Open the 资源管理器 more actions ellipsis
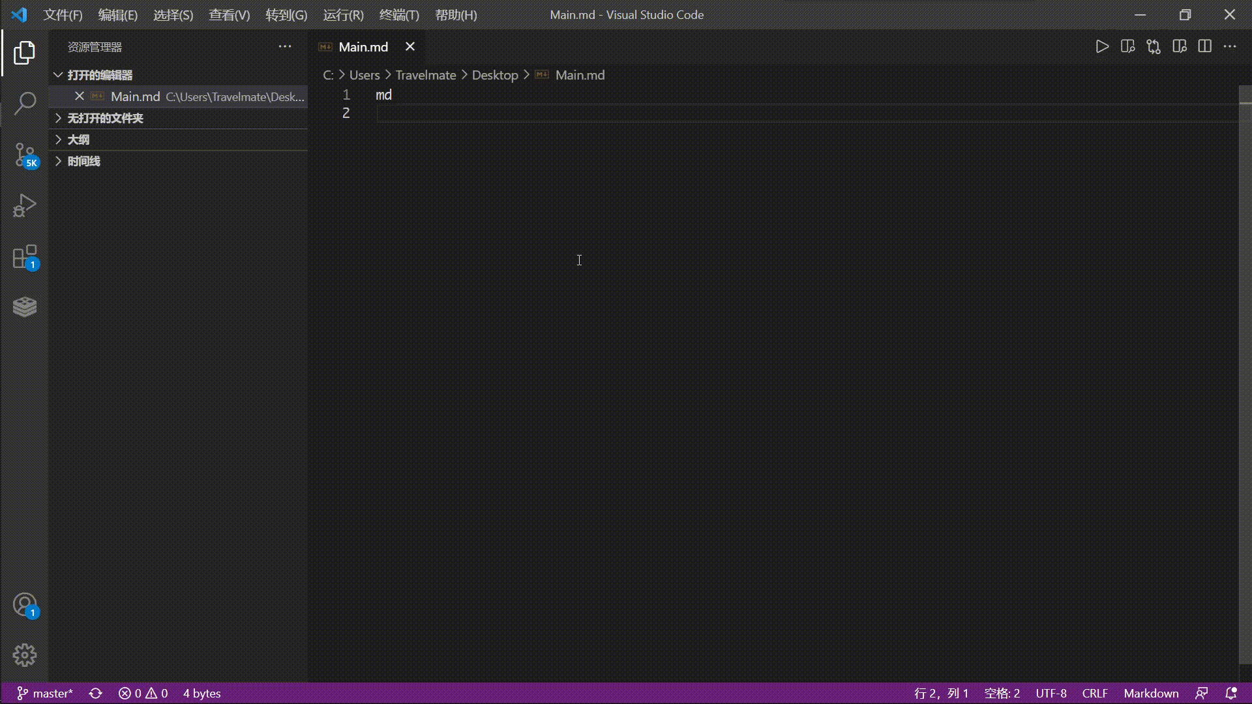This screenshot has height=704, width=1252. click(285, 46)
